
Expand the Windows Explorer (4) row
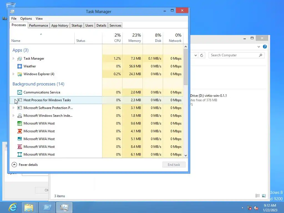(x=13, y=74)
